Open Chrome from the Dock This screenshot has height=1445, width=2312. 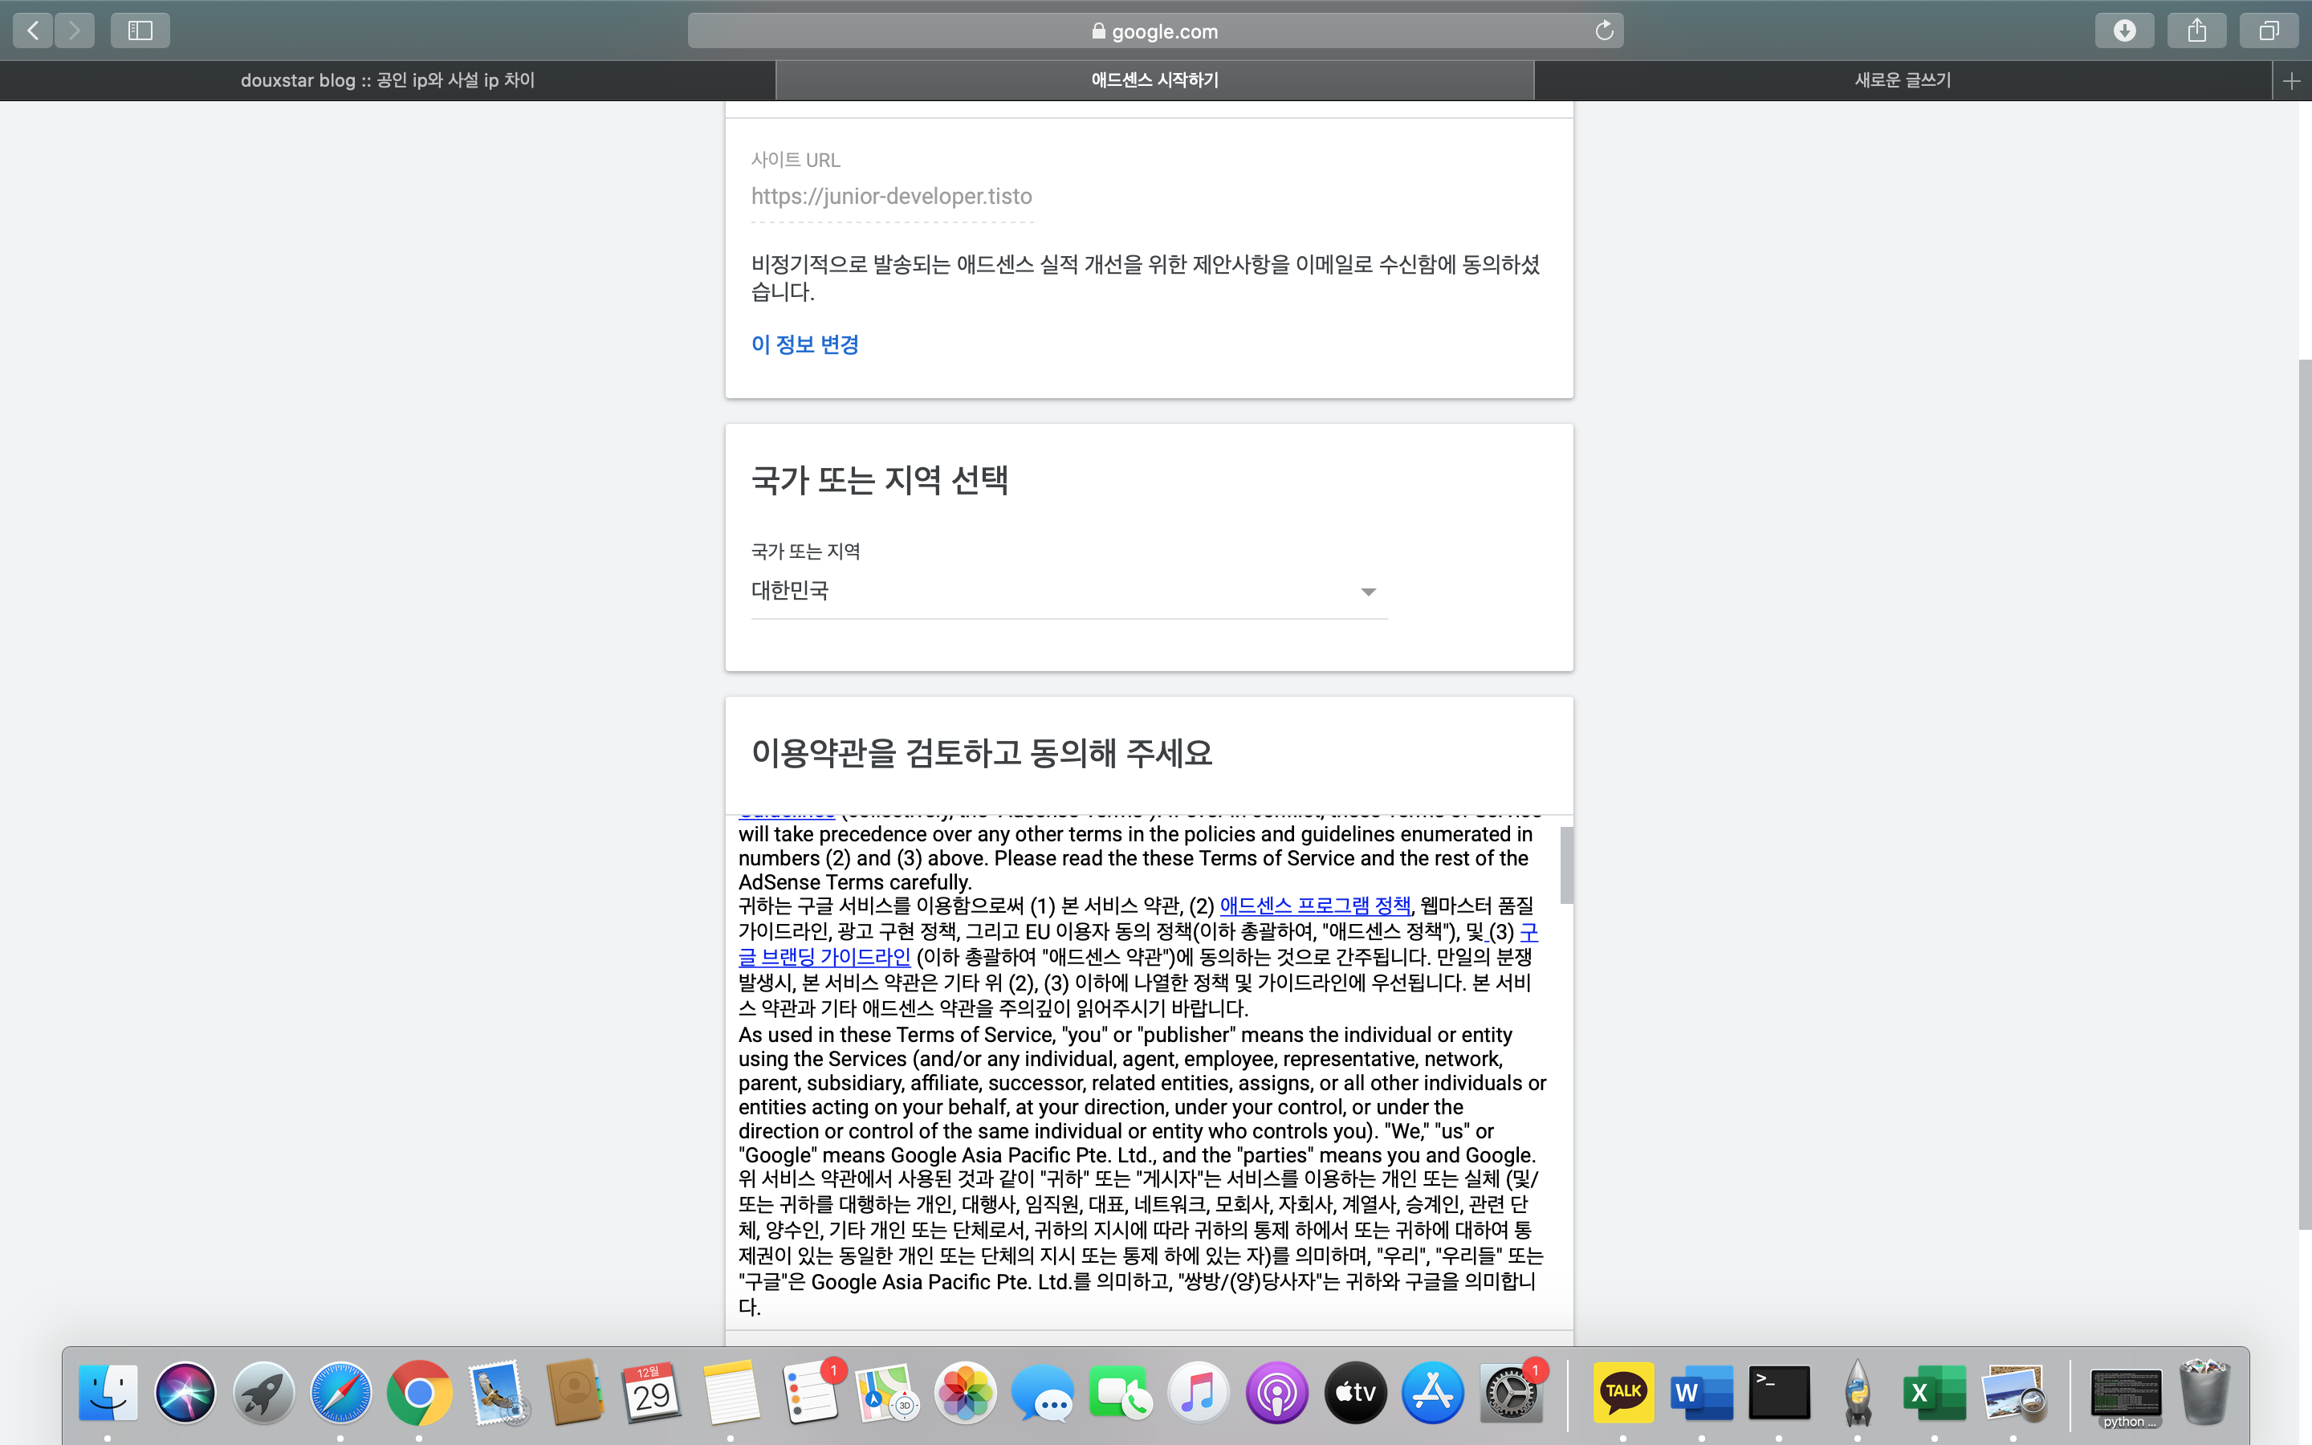click(418, 1393)
